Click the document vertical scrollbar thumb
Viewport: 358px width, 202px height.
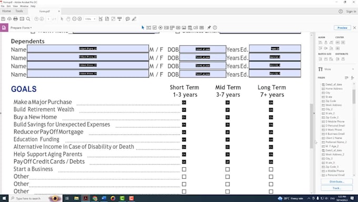312,126
